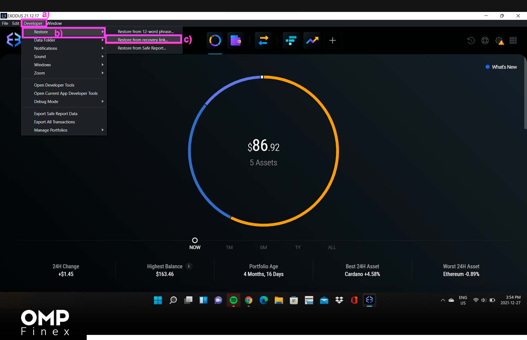
Task: Launch Google Chrome from the taskbar
Action: pos(249,300)
